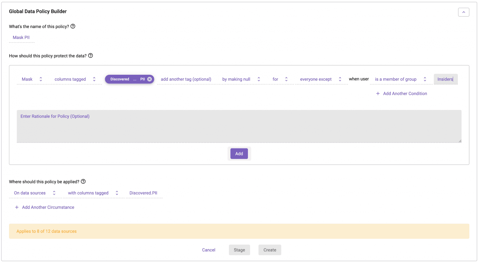Click help icon beside policy applied question
The height and width of the screenshot is (263, 479).
(83, 182)
